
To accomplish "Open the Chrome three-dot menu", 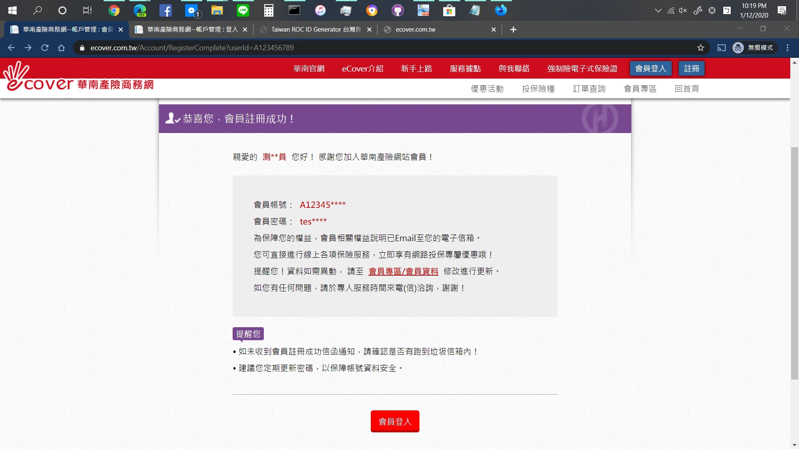I will coord(787,48).
